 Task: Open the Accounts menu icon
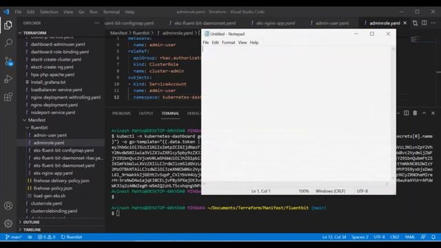[x=8, y=205]
